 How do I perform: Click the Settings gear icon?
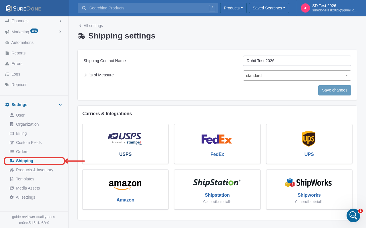(x=7, y=105)
